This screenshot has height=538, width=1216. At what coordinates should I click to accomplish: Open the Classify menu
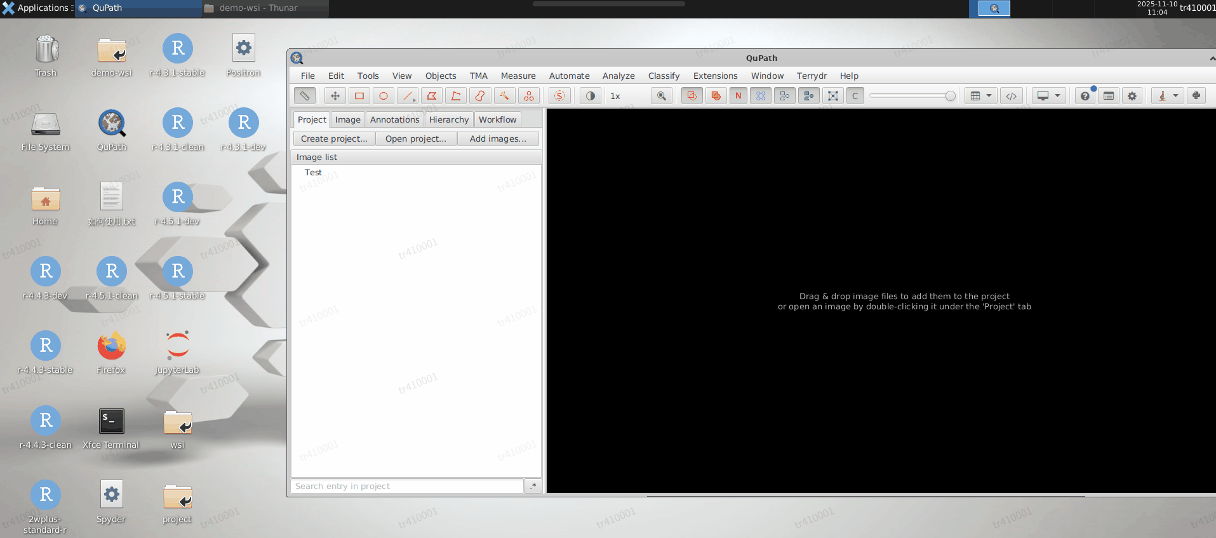(664, 76)
